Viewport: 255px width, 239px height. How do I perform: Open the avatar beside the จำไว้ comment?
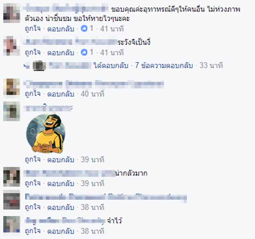pyautogui.click(x=12, y=224)
